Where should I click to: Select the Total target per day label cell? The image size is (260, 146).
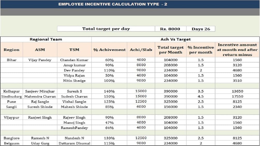coord(106,29)
